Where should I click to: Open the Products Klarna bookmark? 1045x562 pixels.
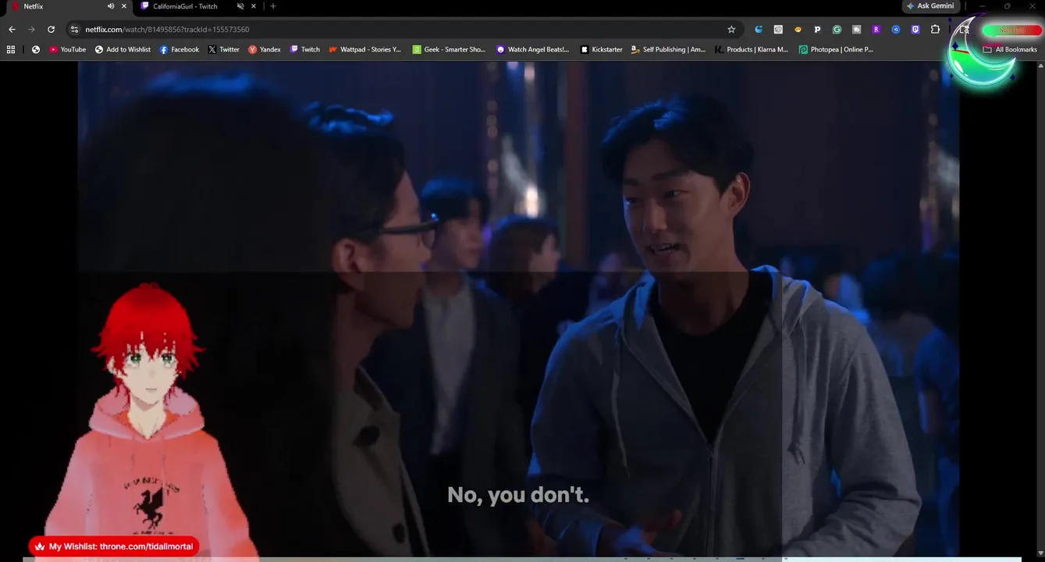click(x=752, y=49)
